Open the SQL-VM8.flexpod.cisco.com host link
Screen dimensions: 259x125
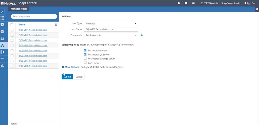pyautogui.click(x=33, y=66)
